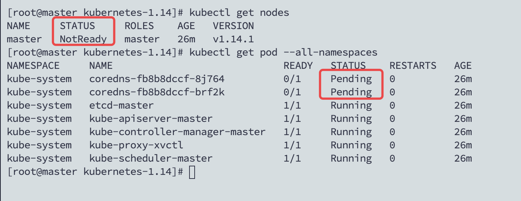
Task: Click the 'kubectl get nodes' command text
Action: 239,13
